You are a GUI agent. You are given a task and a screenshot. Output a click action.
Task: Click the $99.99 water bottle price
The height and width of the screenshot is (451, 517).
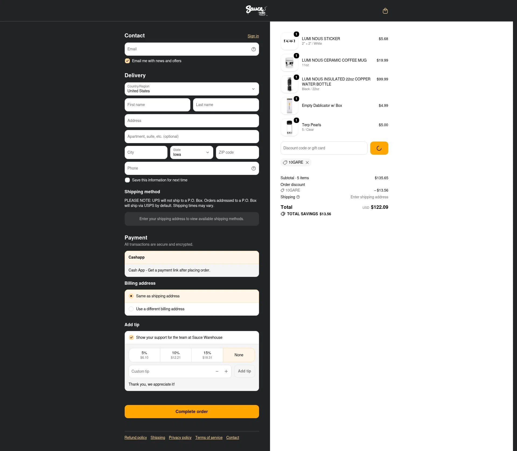382,79
